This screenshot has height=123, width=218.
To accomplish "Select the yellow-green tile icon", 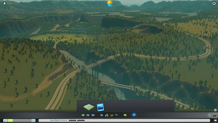I will pyautogui.click(x=125, y=115).
